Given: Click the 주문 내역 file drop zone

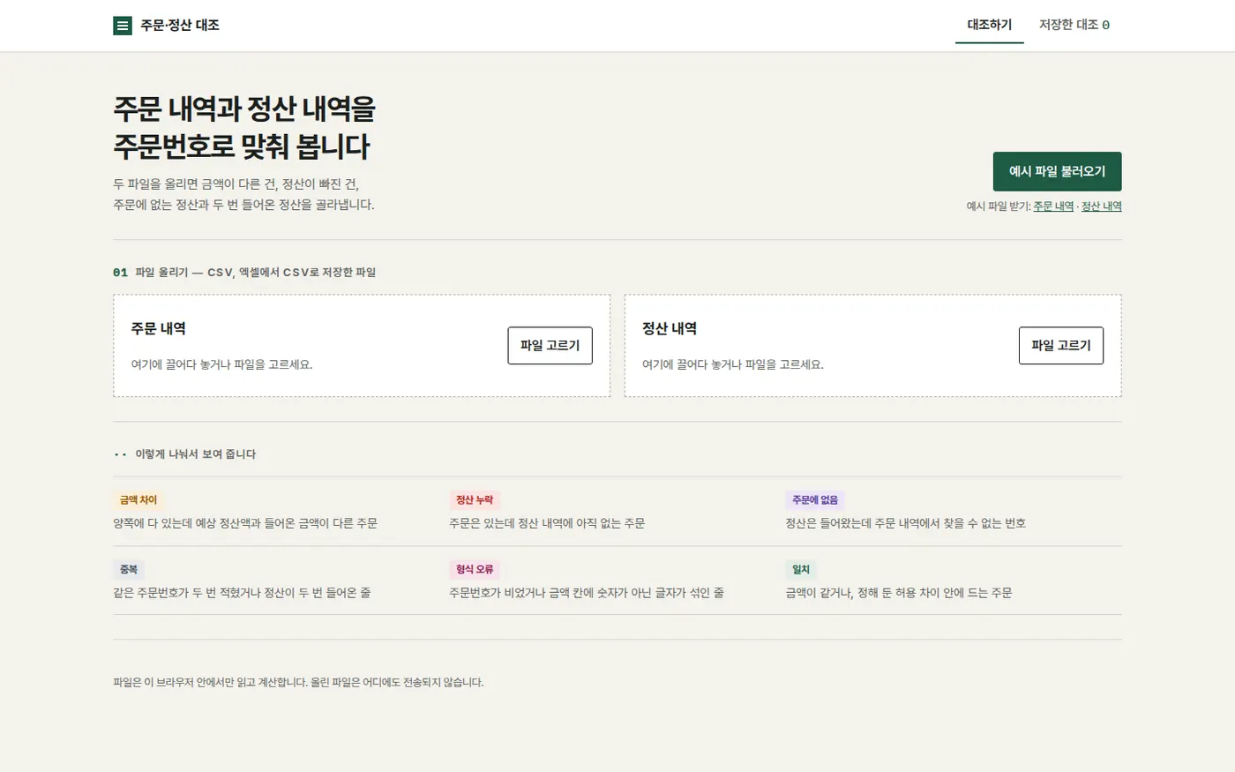Looking at the screenshot, I should (362, 346).
